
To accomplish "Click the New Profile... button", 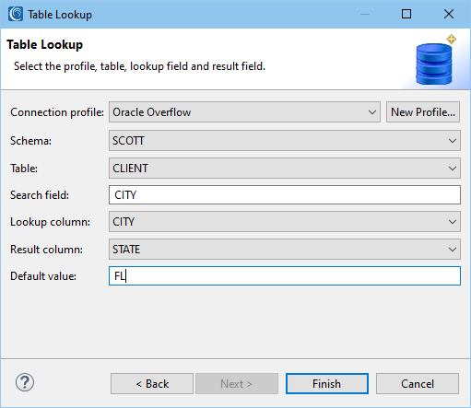I will (x=423, y=112).
